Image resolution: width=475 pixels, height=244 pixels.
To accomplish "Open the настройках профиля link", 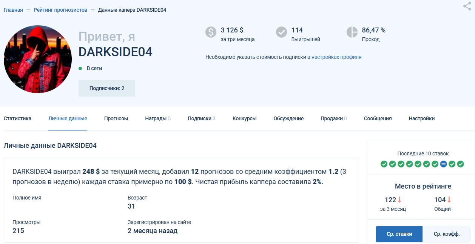I will [336, 57].
